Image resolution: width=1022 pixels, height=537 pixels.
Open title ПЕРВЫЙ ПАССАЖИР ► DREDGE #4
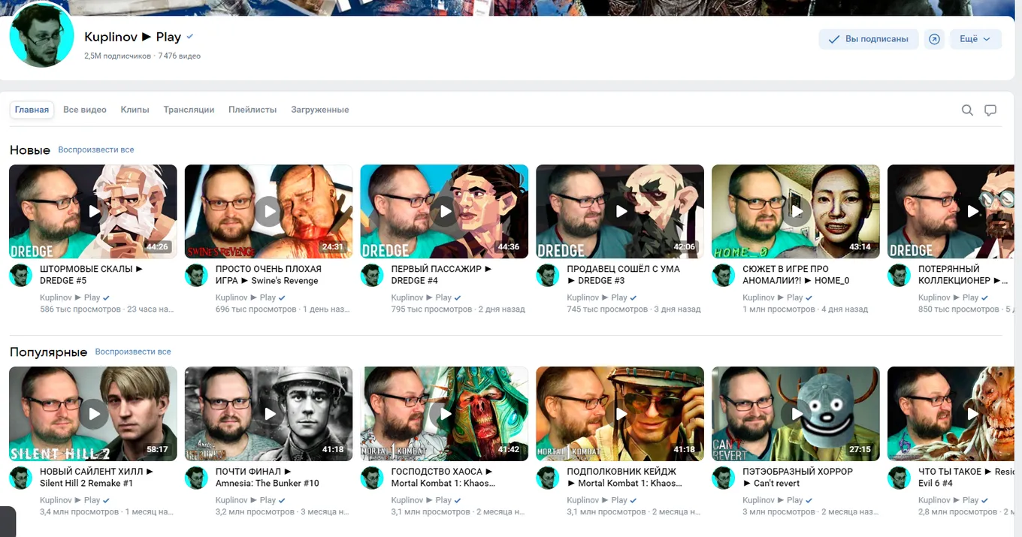(x=442, y=275)
